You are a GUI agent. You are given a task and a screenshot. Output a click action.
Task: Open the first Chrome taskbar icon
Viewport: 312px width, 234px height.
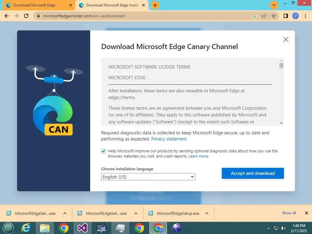coord(64,228)
